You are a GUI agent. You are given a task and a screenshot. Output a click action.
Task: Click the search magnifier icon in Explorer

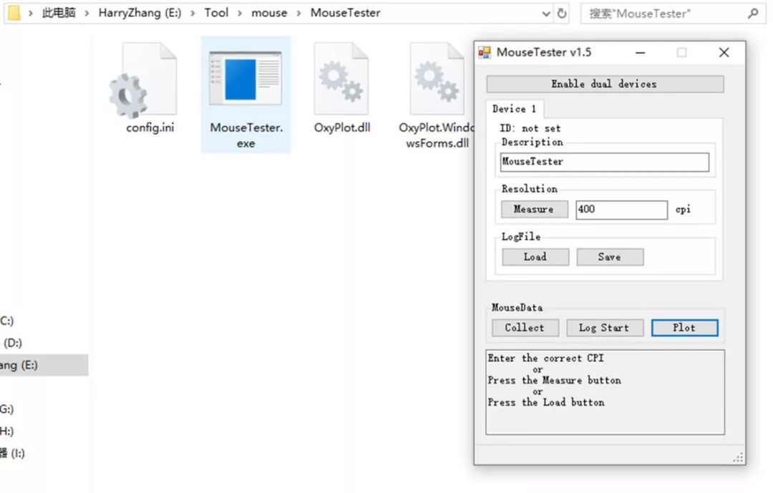753,14
